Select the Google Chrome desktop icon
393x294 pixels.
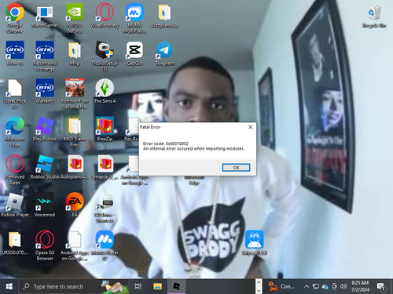point(15,18)
